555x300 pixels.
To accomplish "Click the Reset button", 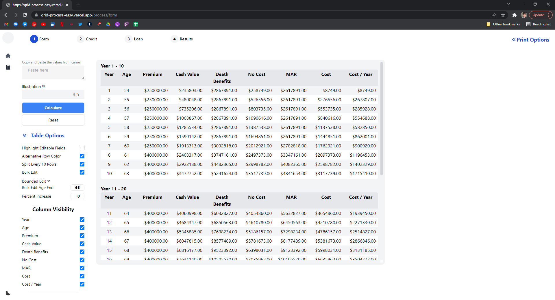I will tap(53, 120).
